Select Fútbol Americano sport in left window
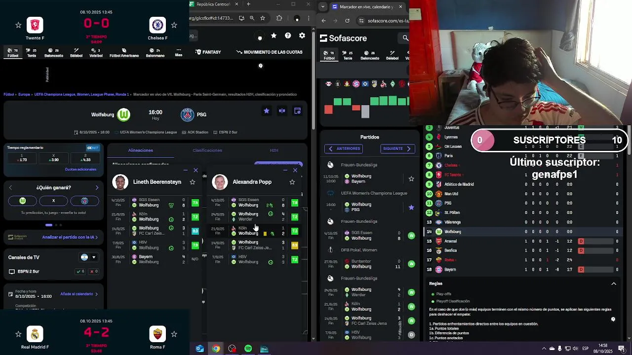This screenshot has height=355, width=632. 124,53
